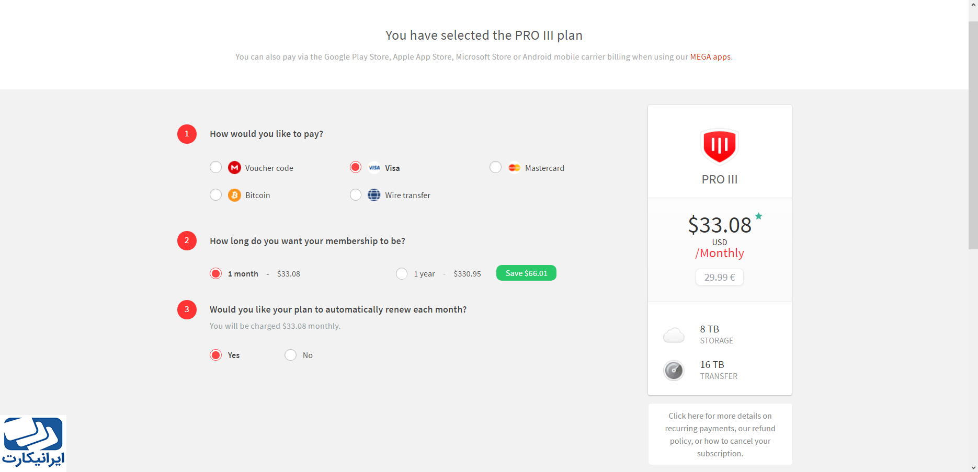978x472 pixels.
Task: Click the 29.99 € price box
Action: pyautogui.click(x=720, y=277)
